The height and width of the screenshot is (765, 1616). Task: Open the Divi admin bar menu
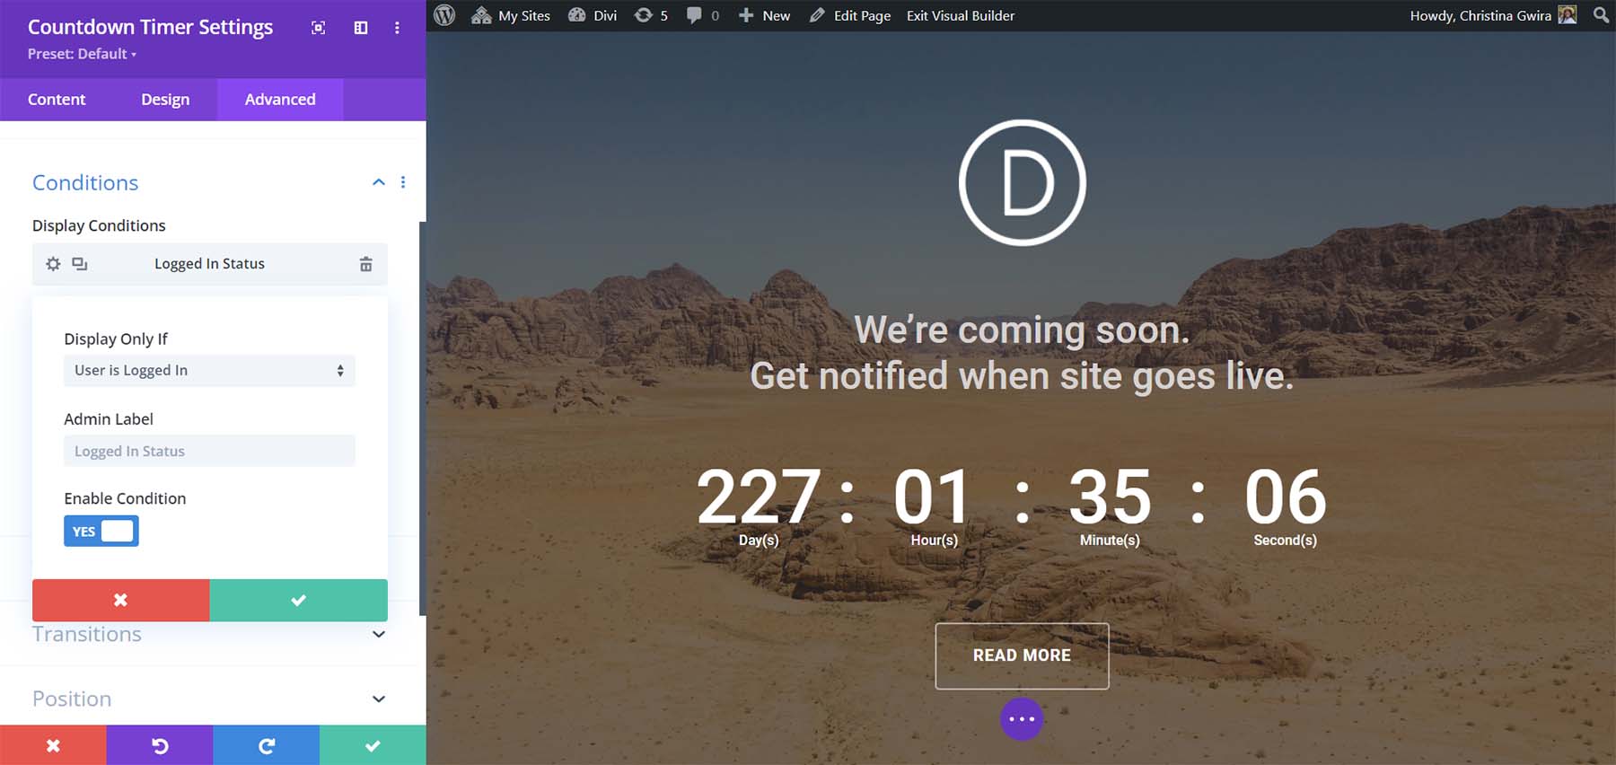(x=593, y=15)
